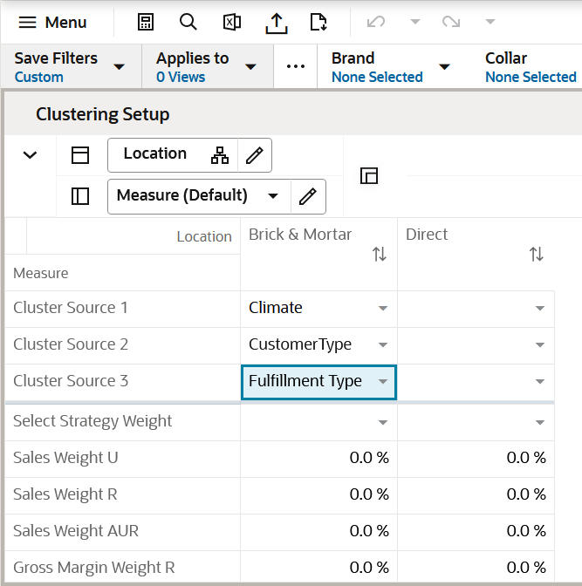The height and width of the screenshot is (586, 582).
Task: Click the layout panel icon
Action: point(369,175)
